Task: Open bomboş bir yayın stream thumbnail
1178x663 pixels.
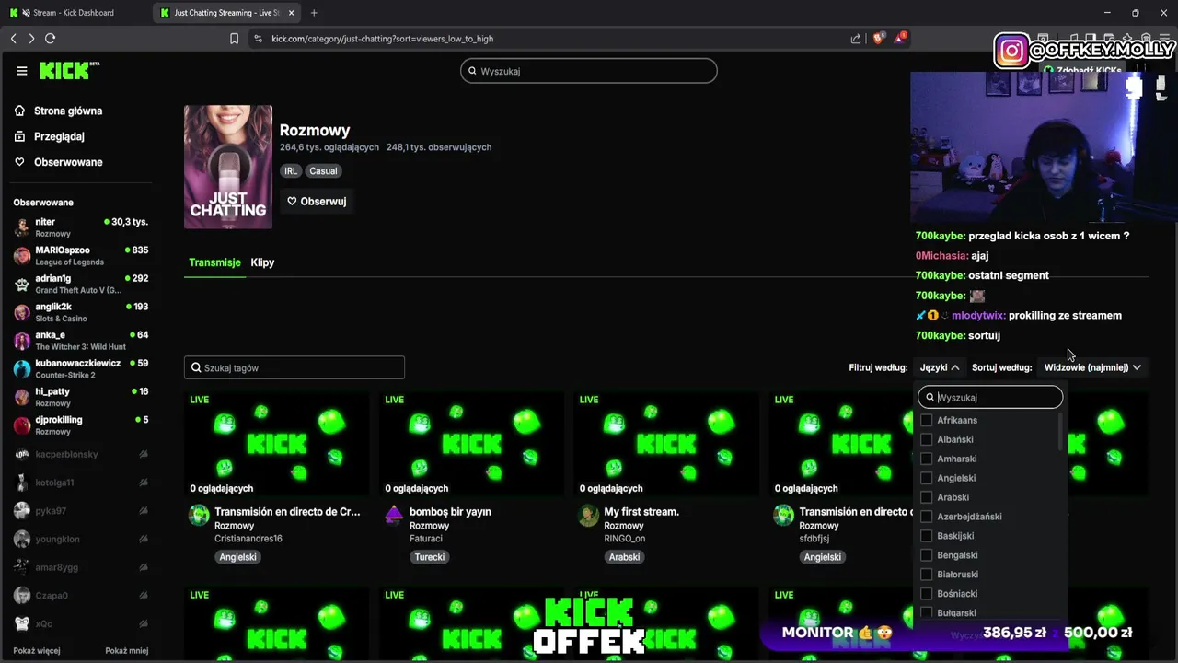Action: [471, 444]
